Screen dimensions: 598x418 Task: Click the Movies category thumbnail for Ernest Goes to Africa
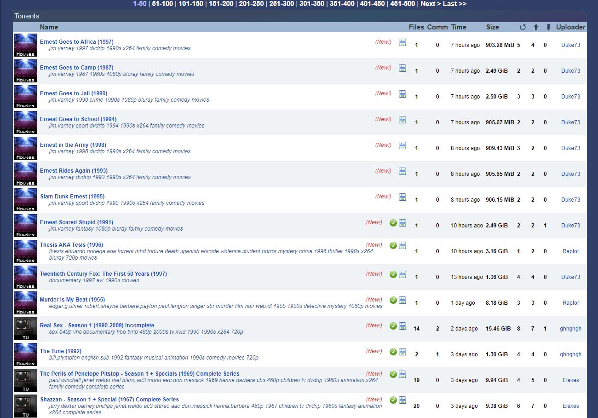26,45
